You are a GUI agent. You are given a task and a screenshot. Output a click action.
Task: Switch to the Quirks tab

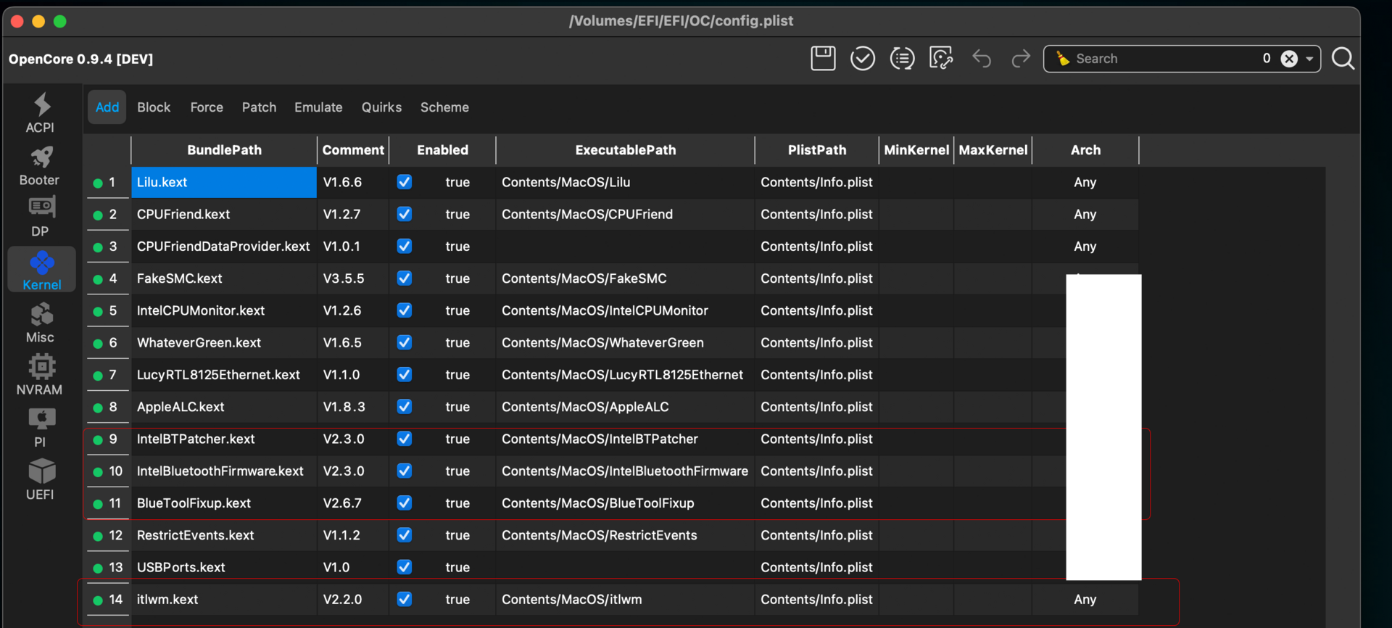point(381,107)
